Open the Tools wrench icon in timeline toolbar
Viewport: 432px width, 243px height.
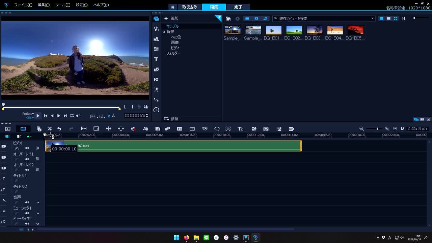[x=50, y=129]
